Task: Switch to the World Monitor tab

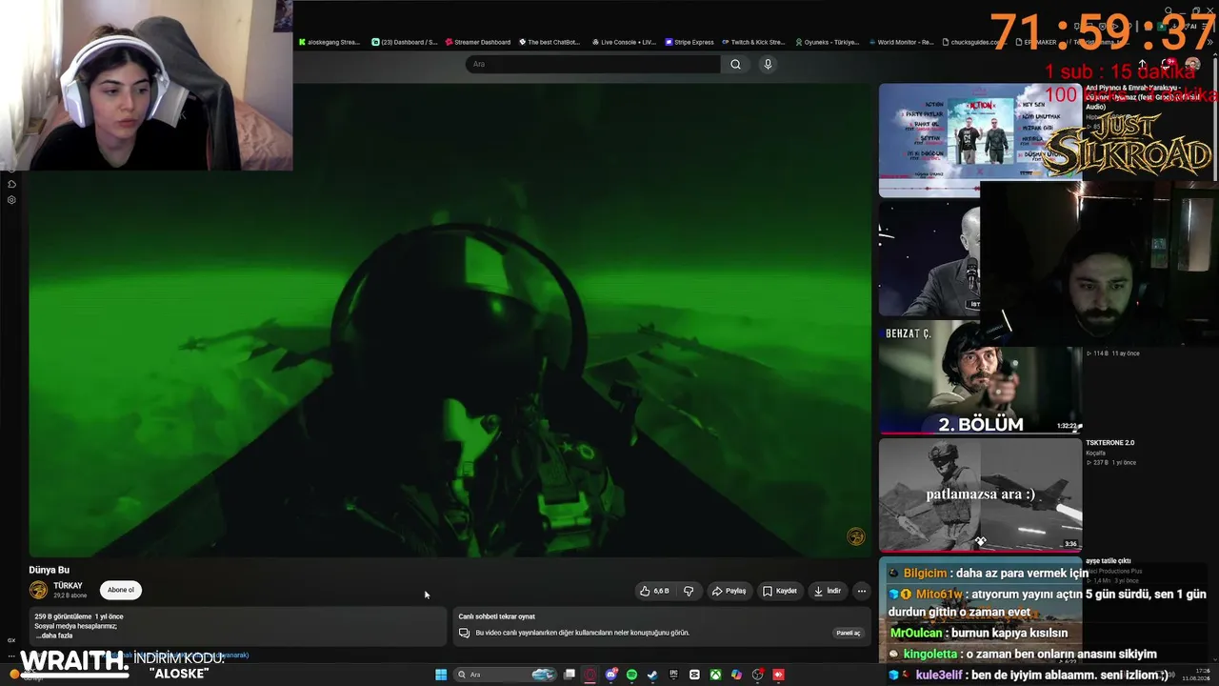Action: coord(900,42)
